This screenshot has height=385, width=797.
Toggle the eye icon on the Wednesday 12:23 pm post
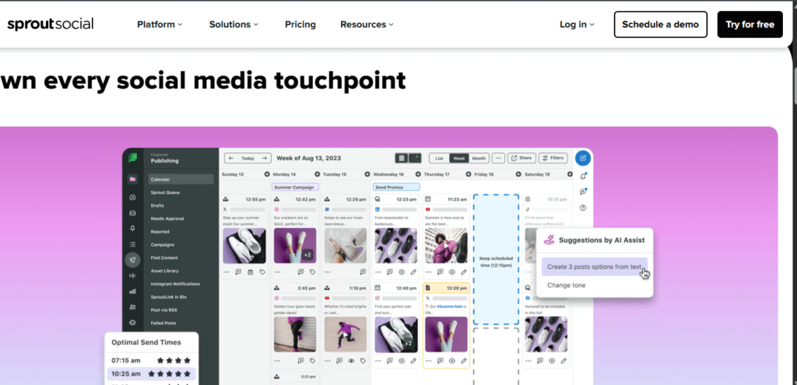(402, 272)
